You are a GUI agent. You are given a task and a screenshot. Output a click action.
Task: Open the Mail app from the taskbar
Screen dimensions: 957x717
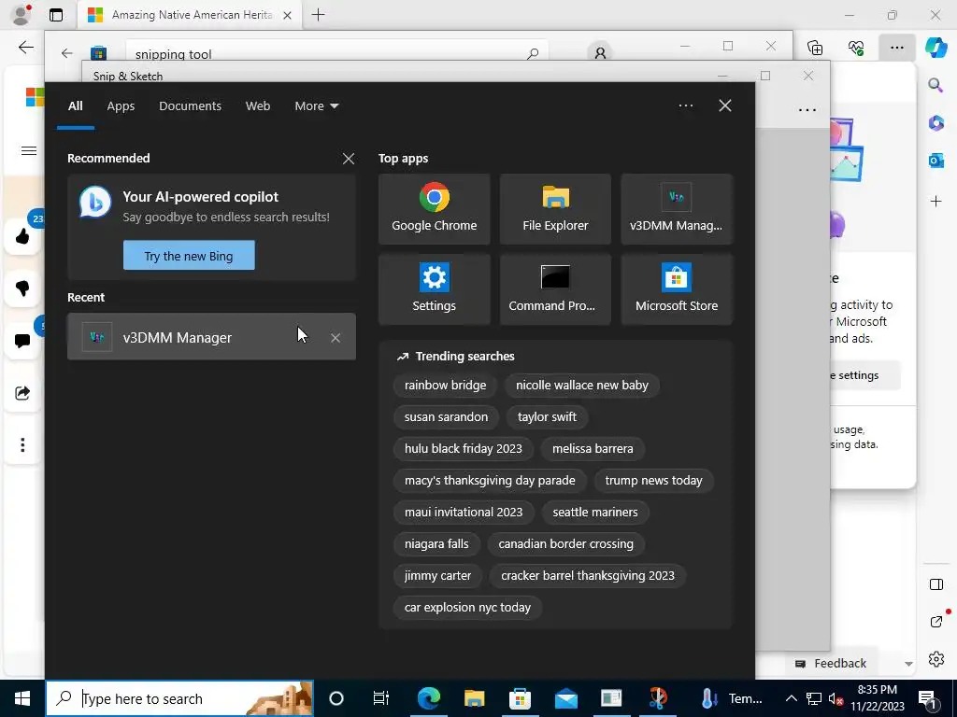pyautogui.click(x=565, y=698)
